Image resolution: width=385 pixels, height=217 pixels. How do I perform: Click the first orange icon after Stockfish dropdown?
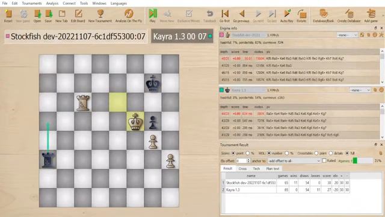[x=362, y=35]
